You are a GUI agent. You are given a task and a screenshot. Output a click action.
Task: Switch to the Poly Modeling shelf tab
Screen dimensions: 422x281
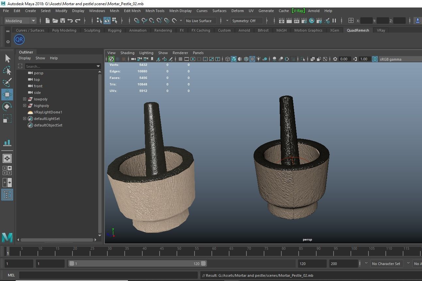[x=64, y=30]
